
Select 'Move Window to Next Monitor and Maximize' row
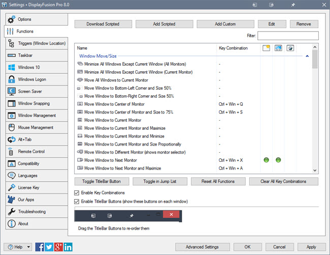pyautogui.click(x=193, y=168)
